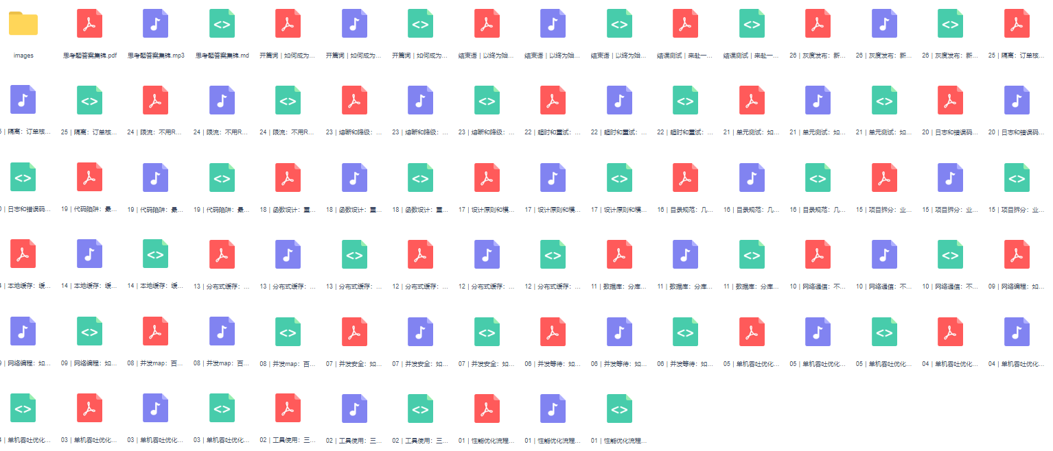Image resolution: width=1053 pixels, height=451 pixels.
Task: Open the green code file 结课测试
Action: tap(752, 24)
